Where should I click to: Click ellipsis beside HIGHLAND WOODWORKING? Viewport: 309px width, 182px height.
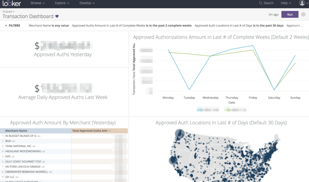coord(44,151)
